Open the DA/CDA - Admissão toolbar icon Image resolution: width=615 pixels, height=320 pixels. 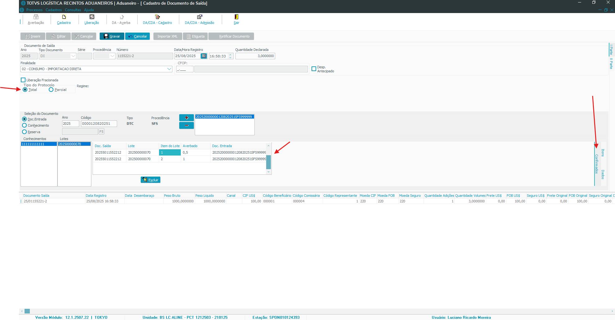(x=199, y=19)
